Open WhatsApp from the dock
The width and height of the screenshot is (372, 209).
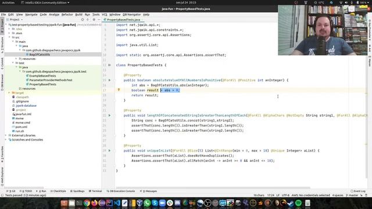click(147, 203)
